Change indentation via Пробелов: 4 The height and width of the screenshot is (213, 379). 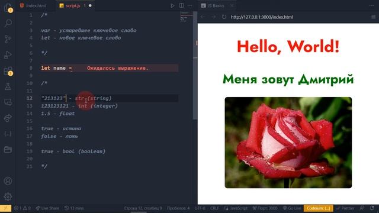tap(178, 208)
